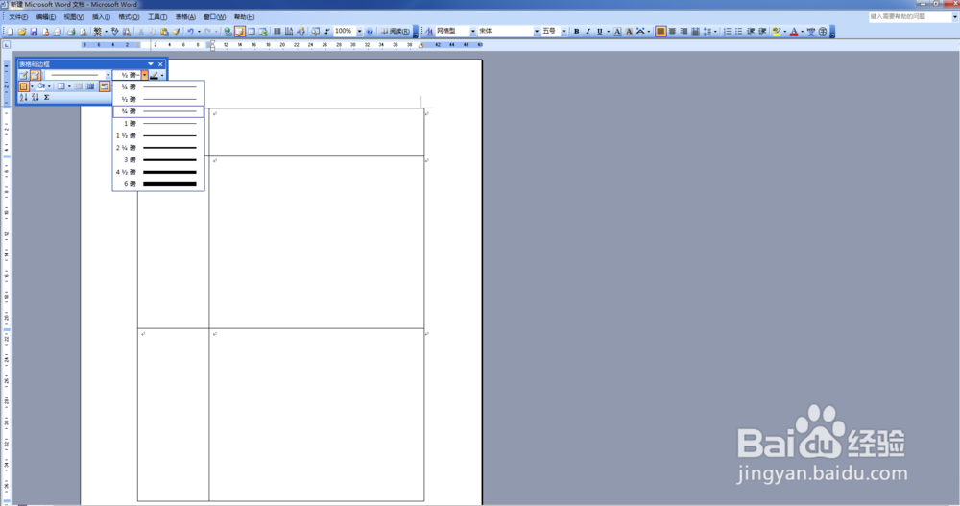Image resolution: width=960 pixels, height=506 pixels.
Task: Open the 编辑(E) menu
Action: pyautogui.click(x=45, y=17)
